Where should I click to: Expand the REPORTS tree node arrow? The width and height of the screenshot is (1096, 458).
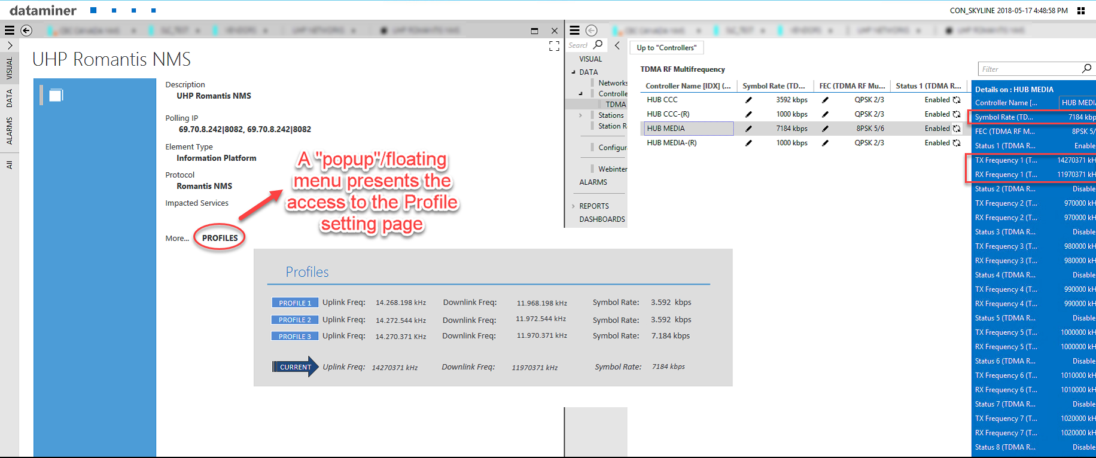pyautogui.click(x=574, y=206)
